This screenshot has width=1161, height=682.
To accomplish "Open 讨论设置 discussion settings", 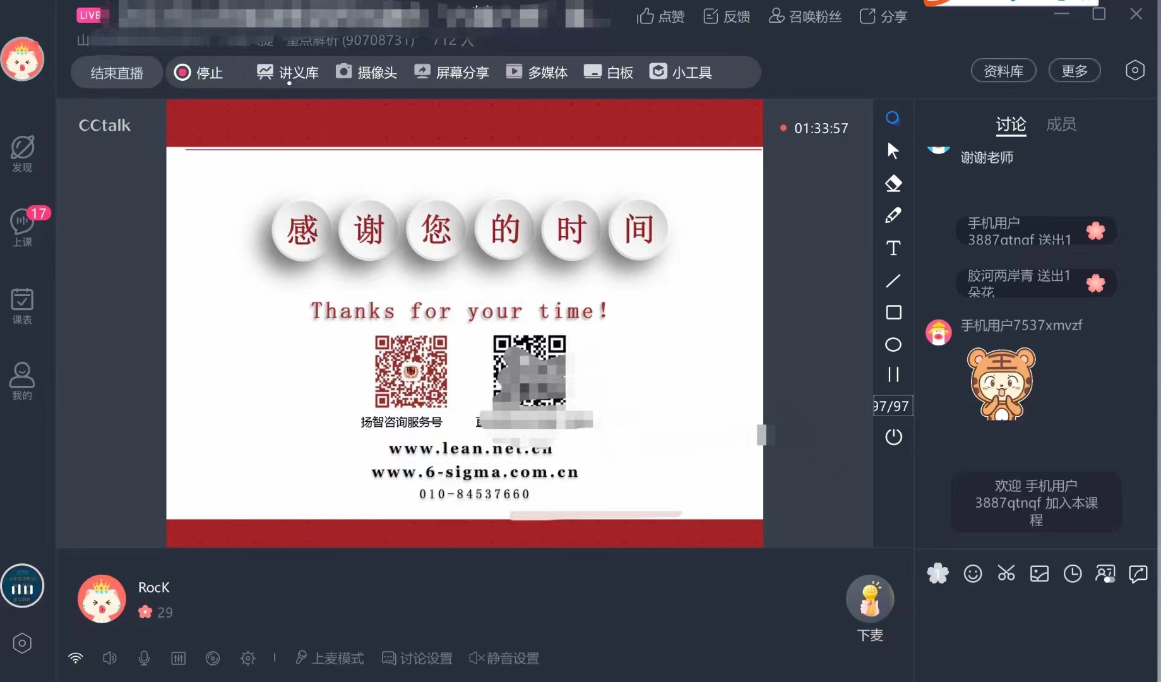I will (417, 659).
